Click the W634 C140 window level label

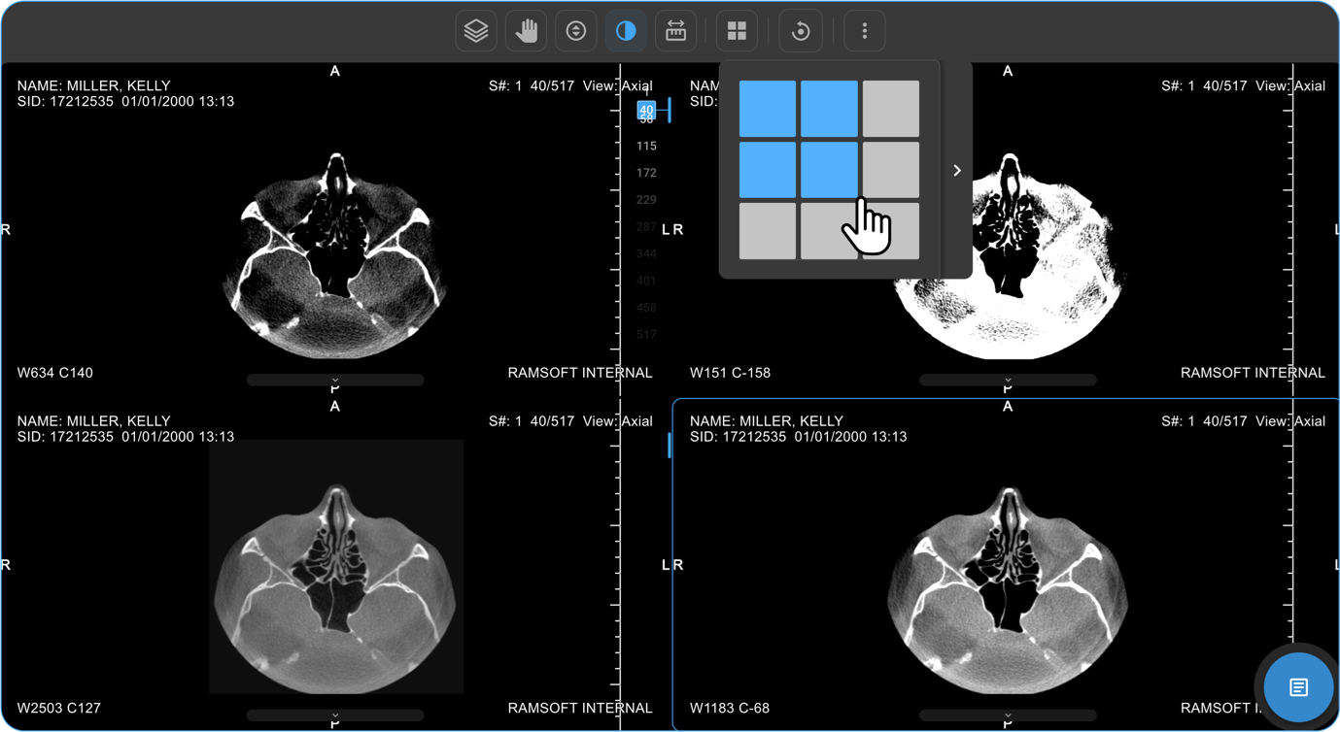click(55, 373)
